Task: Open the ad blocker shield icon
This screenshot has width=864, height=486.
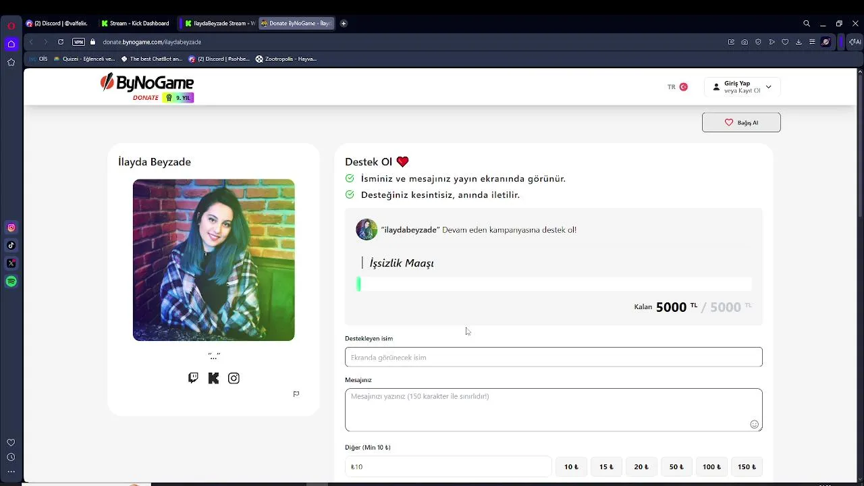Action: coord(758,42)
